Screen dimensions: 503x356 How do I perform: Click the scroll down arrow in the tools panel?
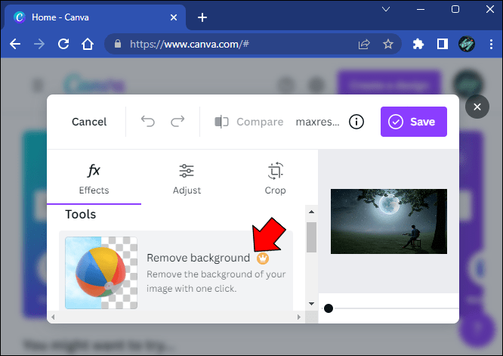click(311, 303)
